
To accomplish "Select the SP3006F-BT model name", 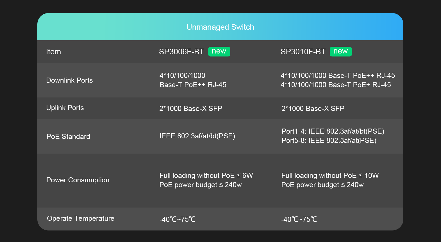I will (181, 52).
